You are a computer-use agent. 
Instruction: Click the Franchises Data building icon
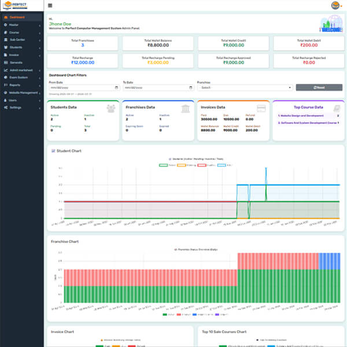[x=185, y=108]
